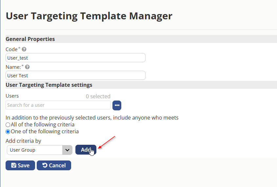Image resolution: width=277 pixels, height=187 pixels.
Task: Select One of the following criteria radio
Action: 8,132
